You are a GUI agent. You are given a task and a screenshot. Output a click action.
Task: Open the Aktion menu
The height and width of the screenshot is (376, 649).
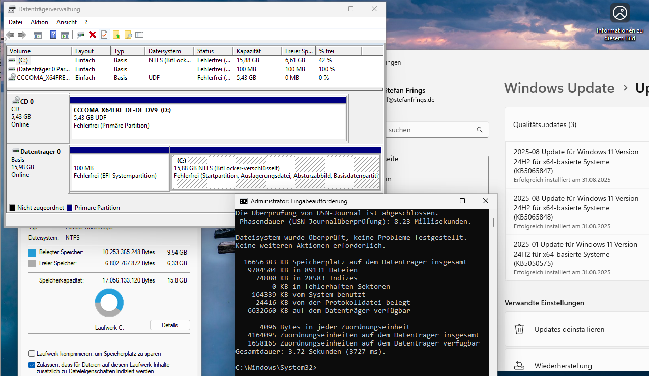tap(39, 22)
